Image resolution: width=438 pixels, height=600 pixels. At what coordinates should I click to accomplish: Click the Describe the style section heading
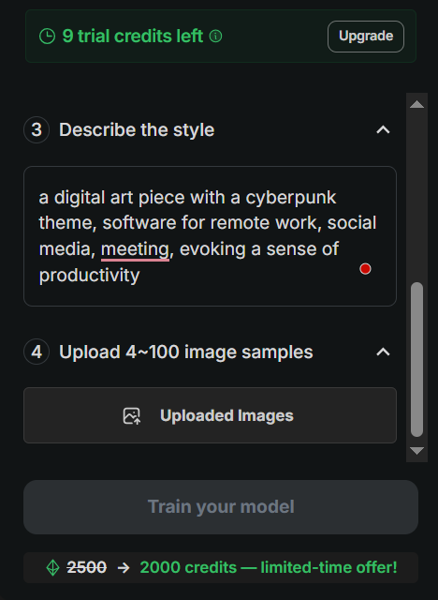[x=137, y=129]
